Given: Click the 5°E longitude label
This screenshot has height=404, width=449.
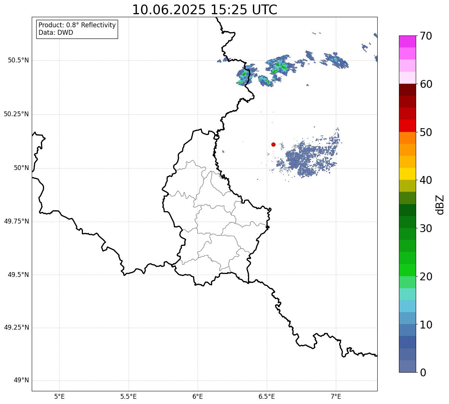Looking at the screenshot, I should pyautogui.click(x=59, y=397).
